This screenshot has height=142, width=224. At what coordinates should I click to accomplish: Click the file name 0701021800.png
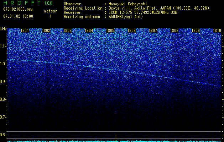click(18, 10)
